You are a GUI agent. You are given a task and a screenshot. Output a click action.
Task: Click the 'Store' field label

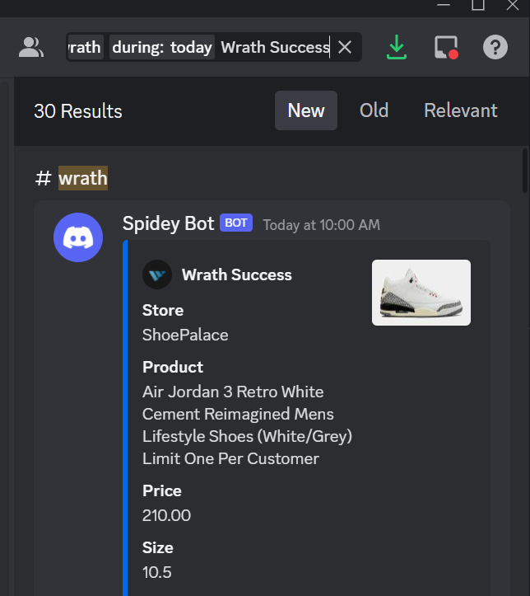(x=163, y=310)
